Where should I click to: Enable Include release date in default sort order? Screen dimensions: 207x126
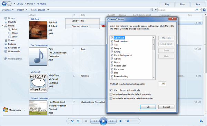111,94
